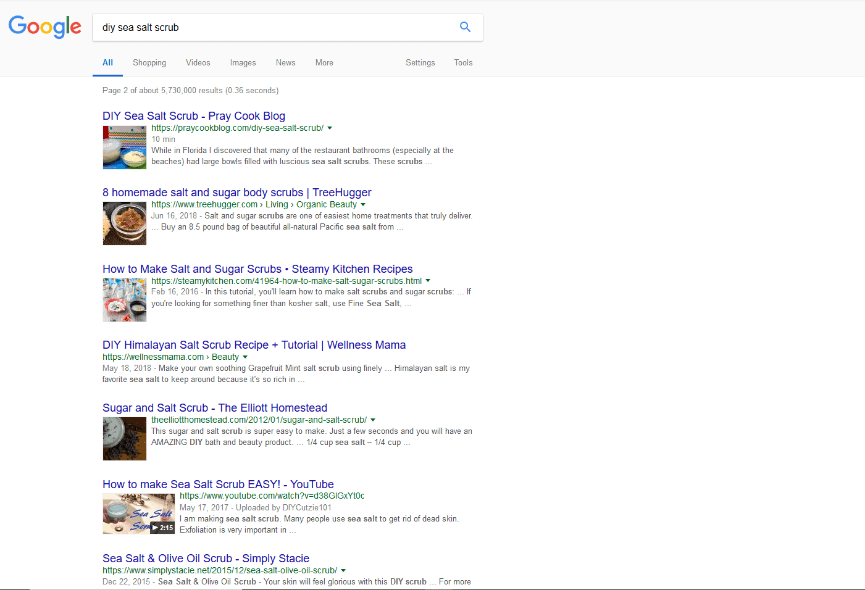Image resolution: width=865 pixels, height=590 pixels.
Task: Open the Tools search options
Action: [463, 63]
